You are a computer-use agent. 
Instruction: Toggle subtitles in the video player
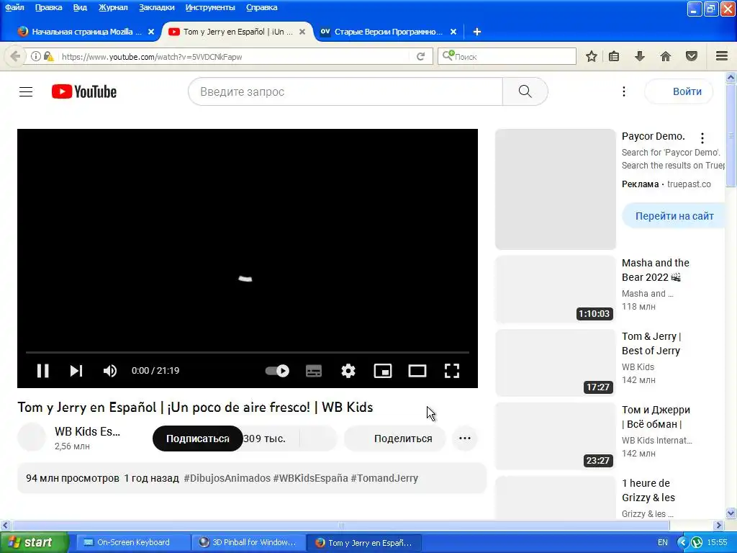click(314, 371)
